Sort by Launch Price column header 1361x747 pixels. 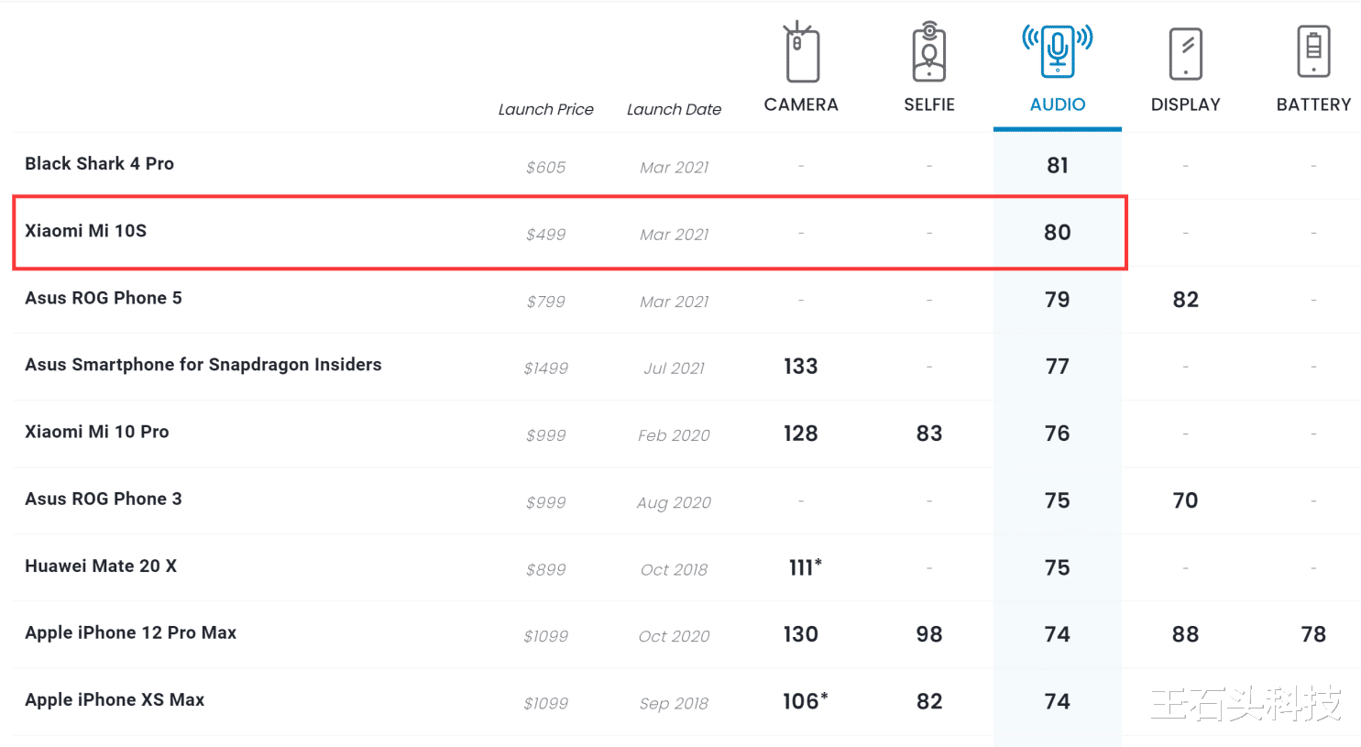[545, 109]
